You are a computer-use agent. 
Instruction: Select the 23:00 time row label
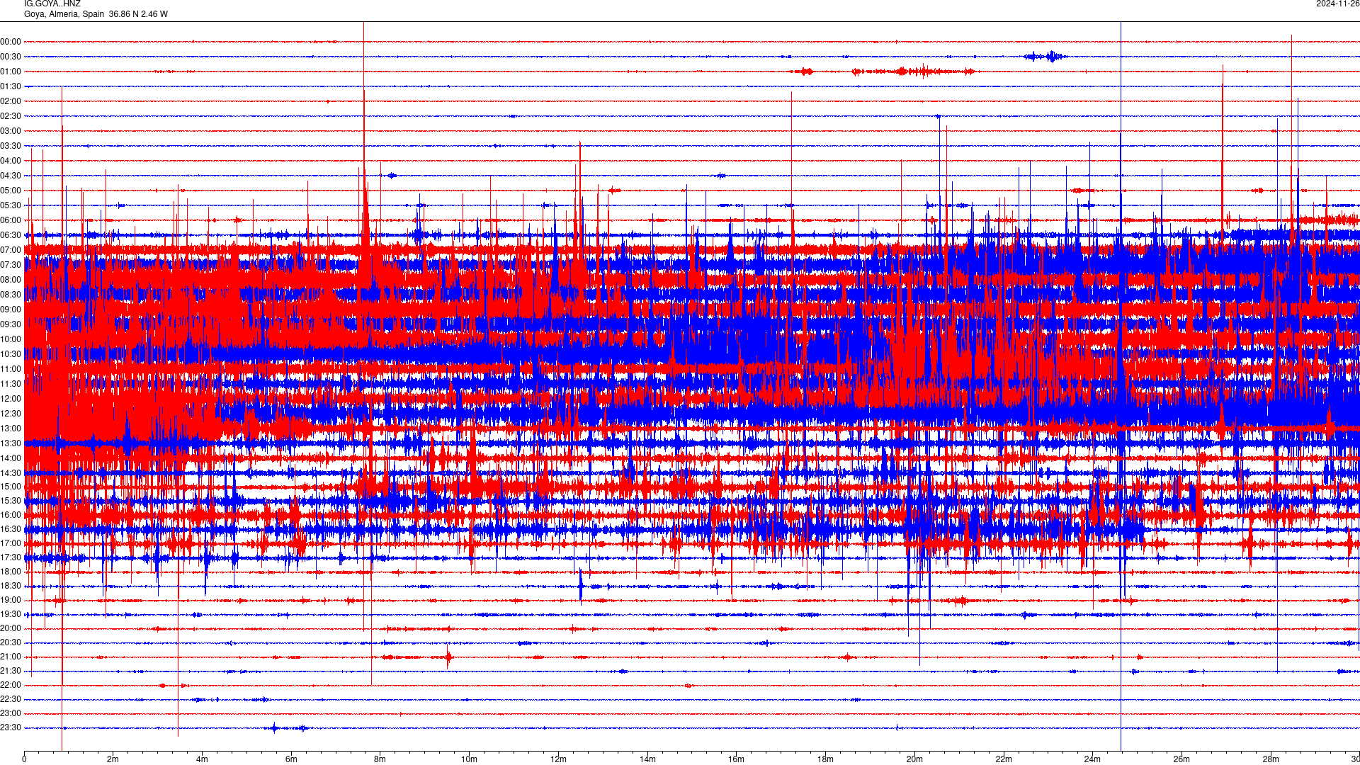[11, 713]
